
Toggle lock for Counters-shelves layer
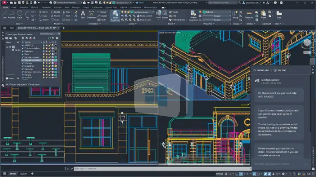point(50,48)
